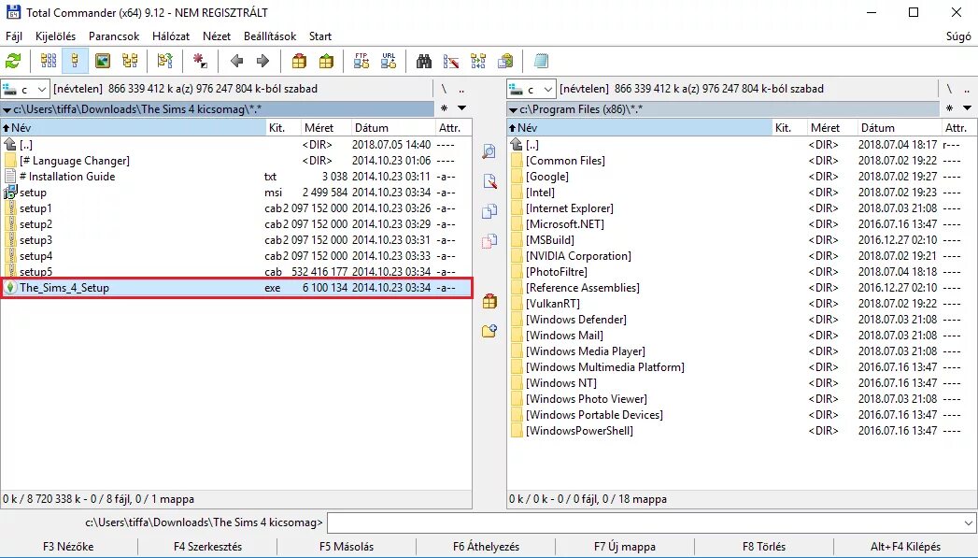Open FTP connect icon

tap(361, 61)
